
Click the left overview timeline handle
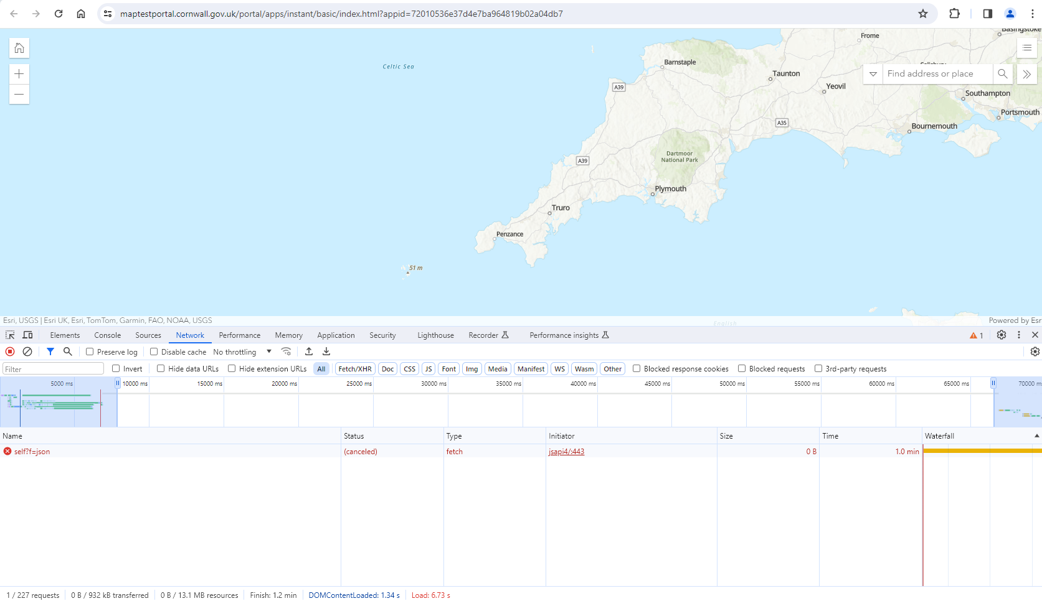tap(117, 383)
